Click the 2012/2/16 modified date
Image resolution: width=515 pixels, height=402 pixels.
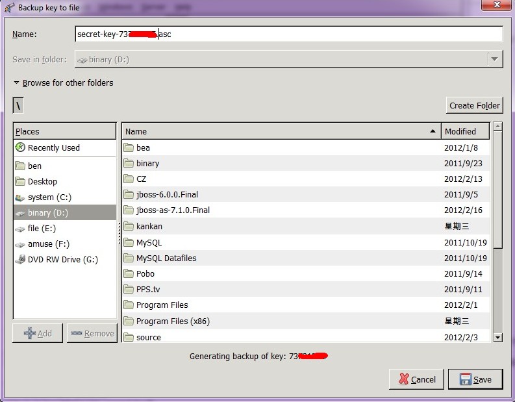pyautogui.click(x=463, y=210)
